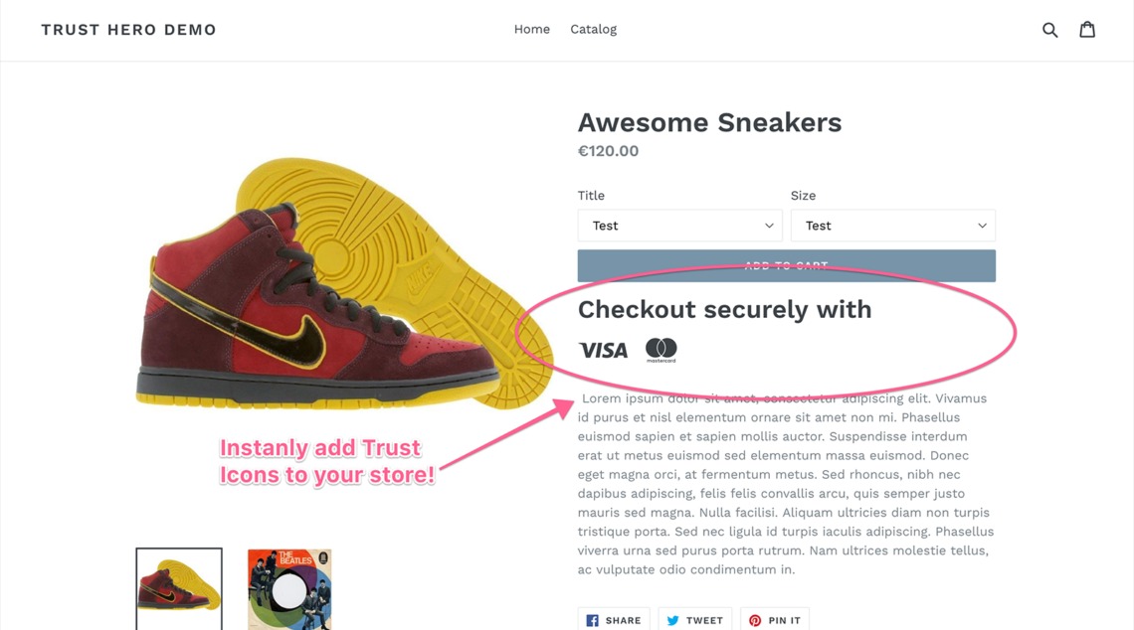
Task: Click the Add to Cart button
Action: point(786,265)
